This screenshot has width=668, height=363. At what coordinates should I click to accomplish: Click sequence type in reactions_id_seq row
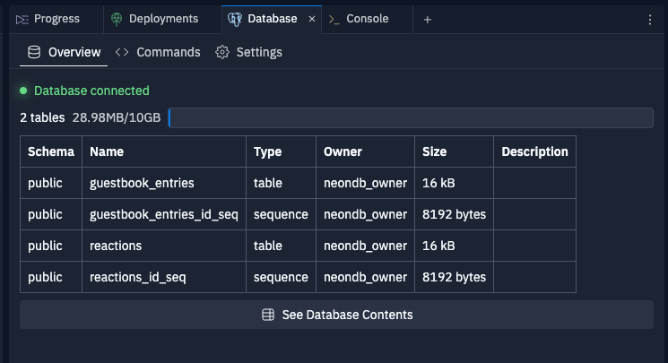pos(282,277)
